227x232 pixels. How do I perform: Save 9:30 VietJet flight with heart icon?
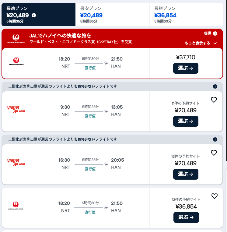214,100
